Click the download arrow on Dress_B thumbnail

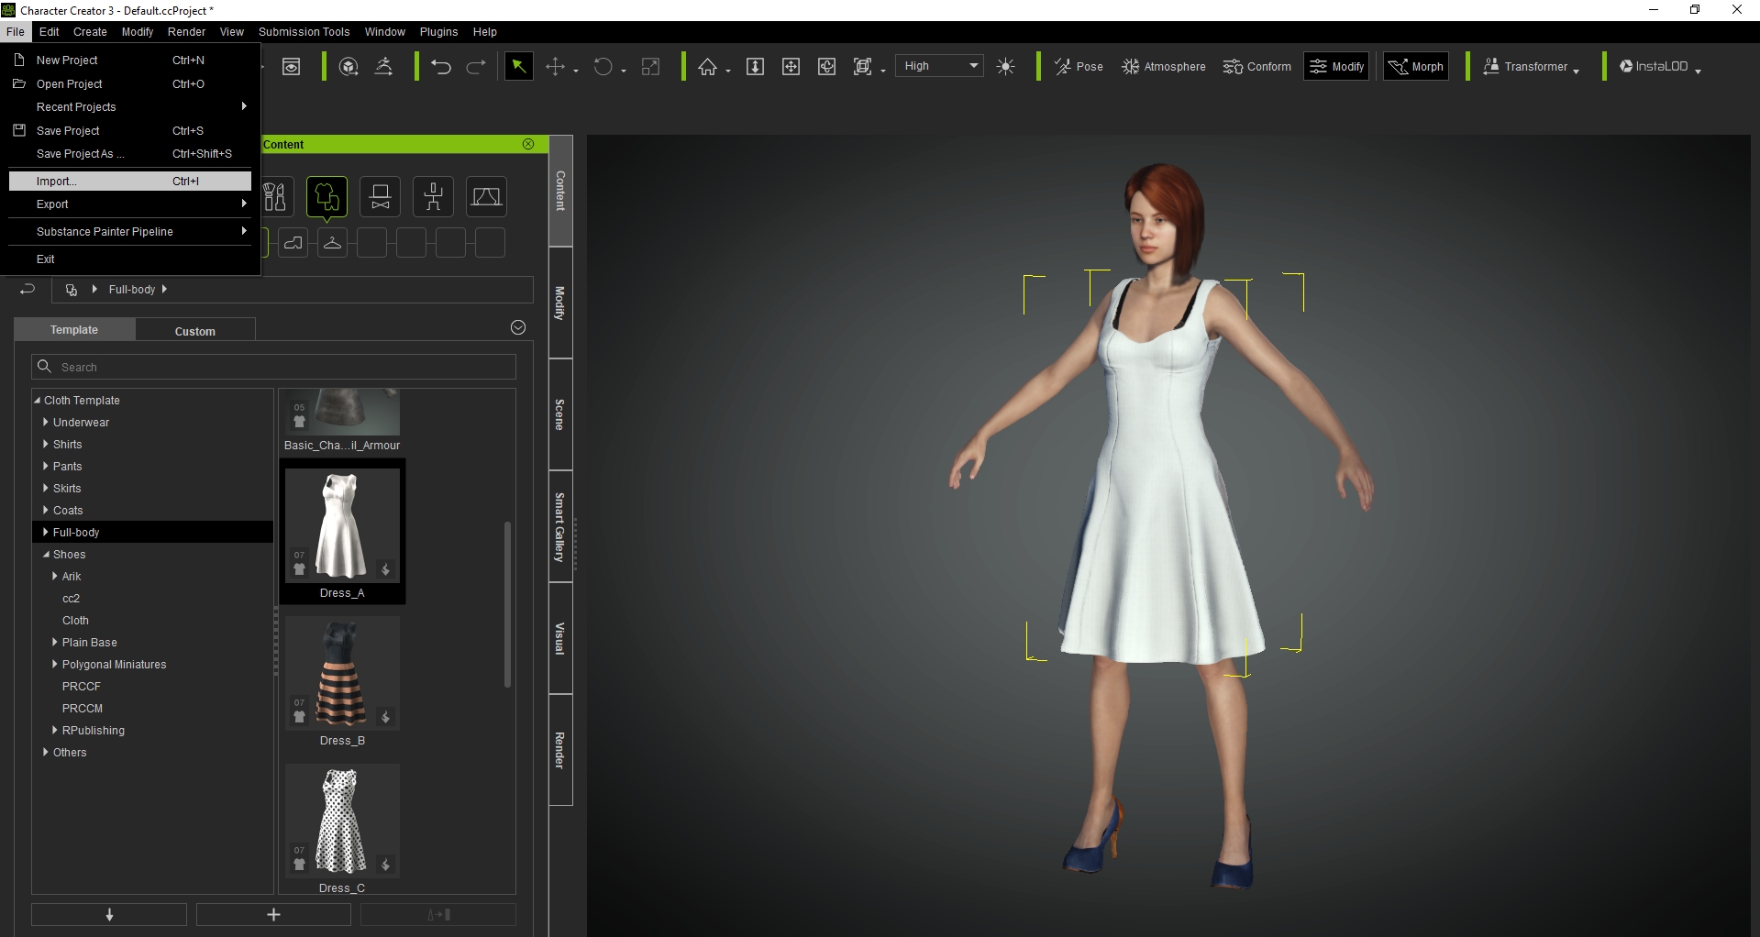(386, 718)
